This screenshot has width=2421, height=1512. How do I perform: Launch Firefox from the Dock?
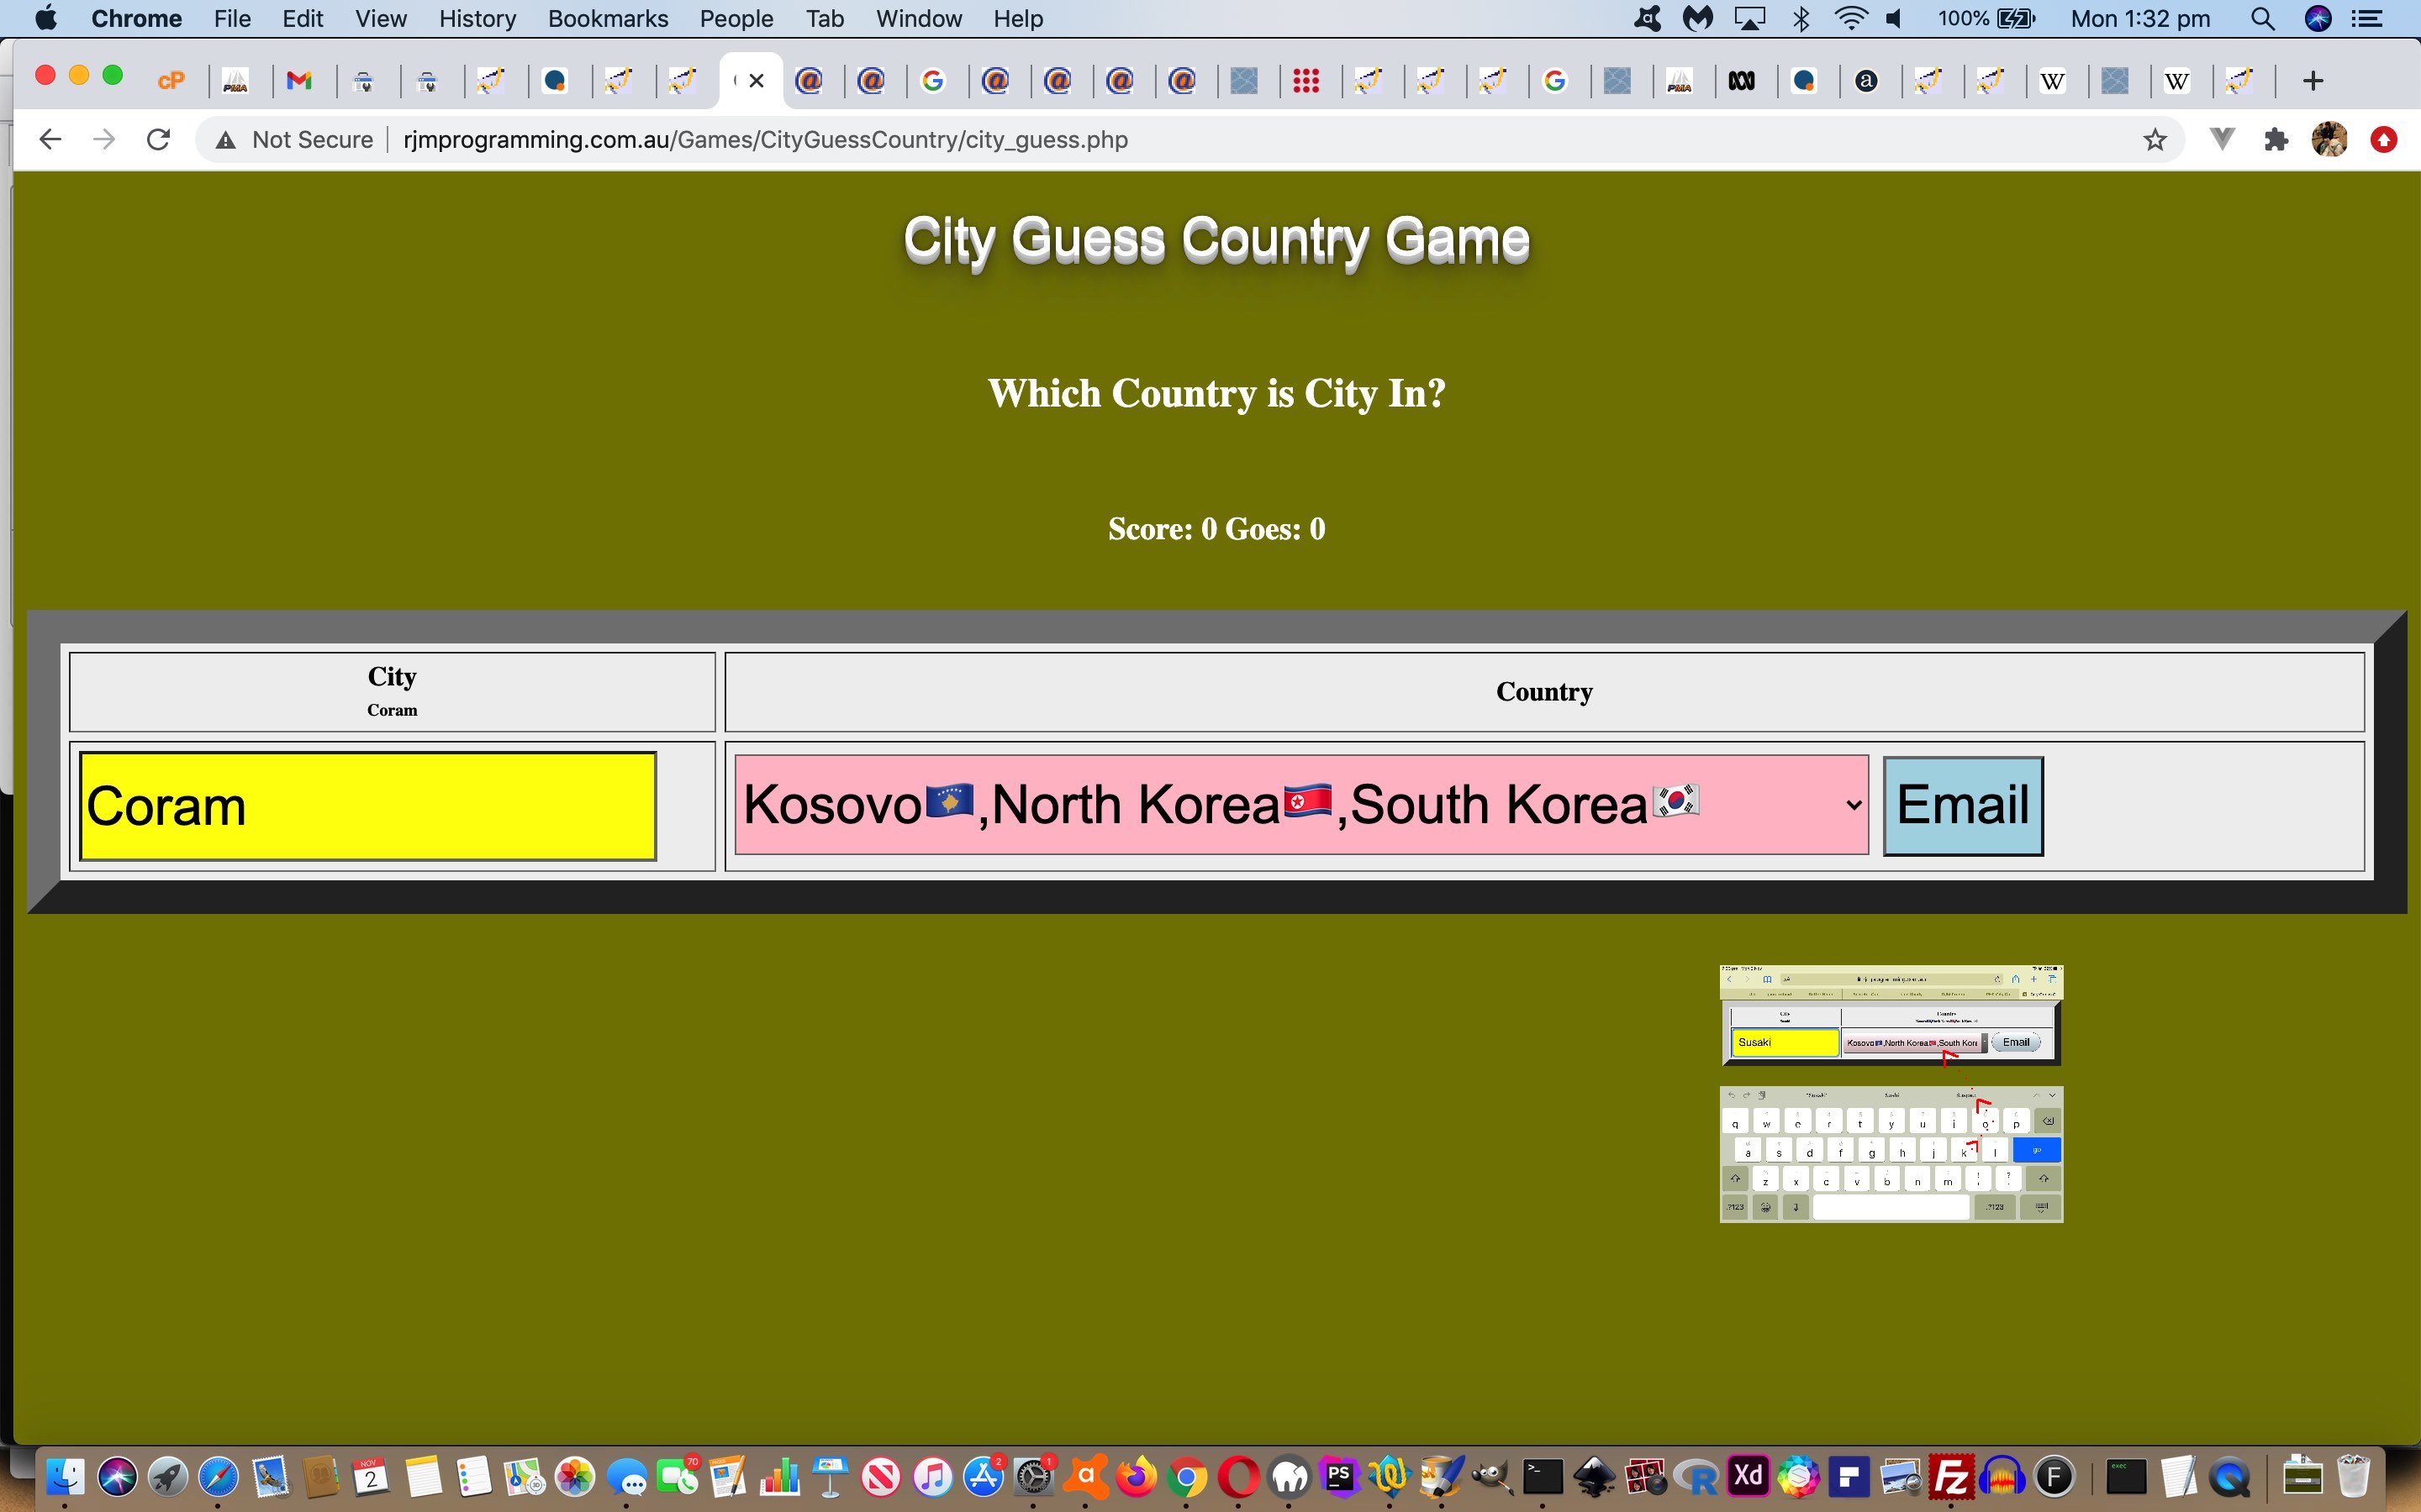(x=1137, y=1476)
